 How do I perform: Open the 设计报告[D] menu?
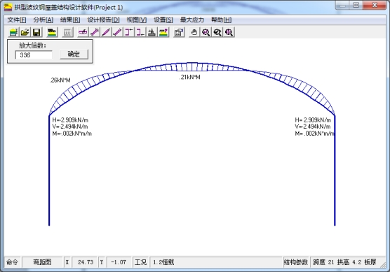(104, 20)
